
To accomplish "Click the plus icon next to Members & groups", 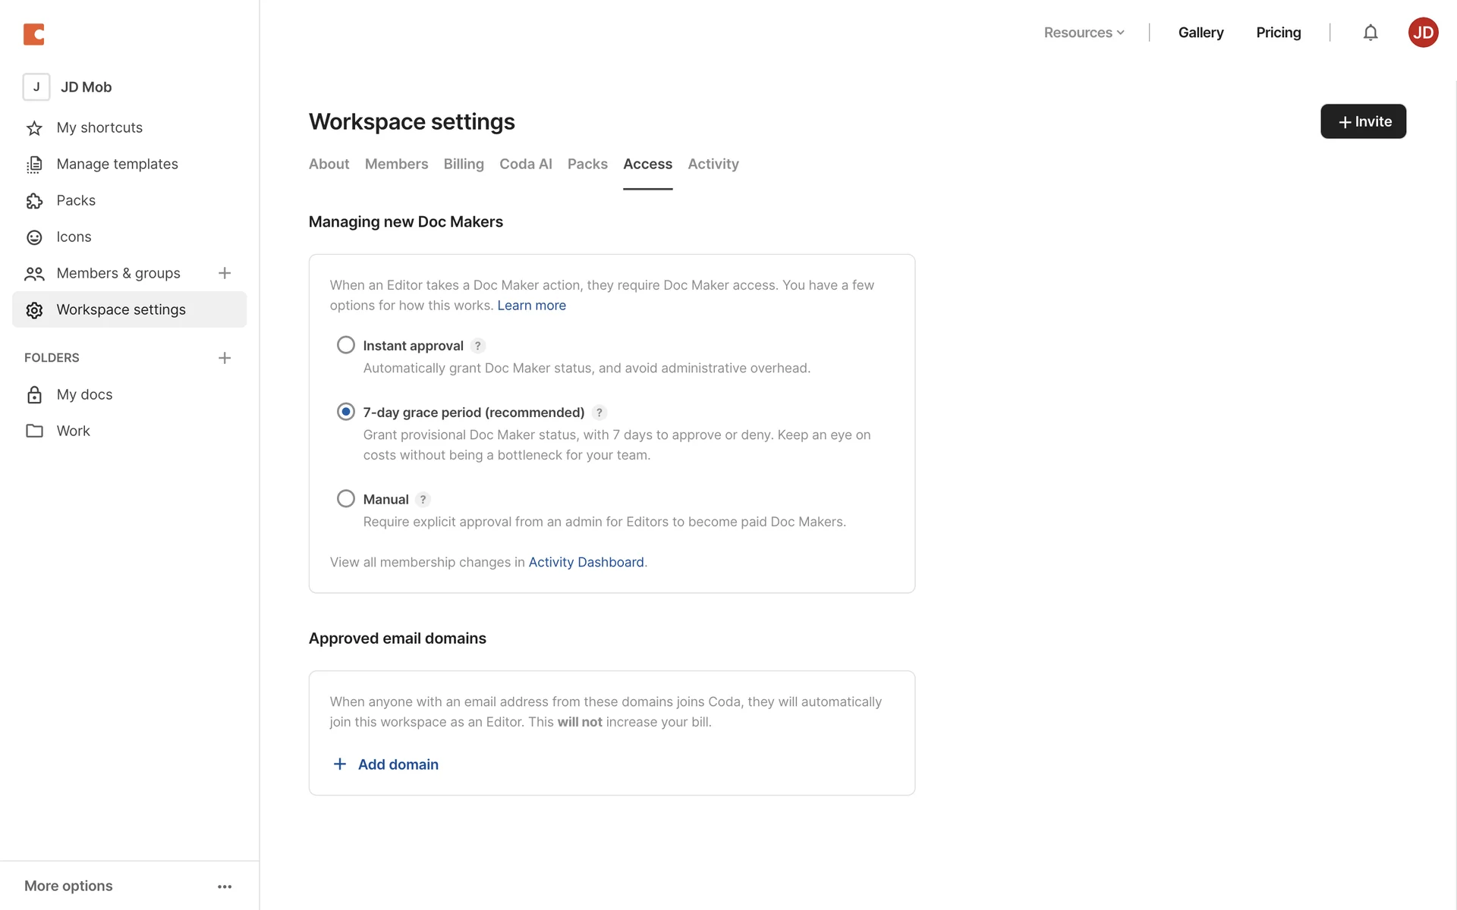I will (x=225, y=273).
